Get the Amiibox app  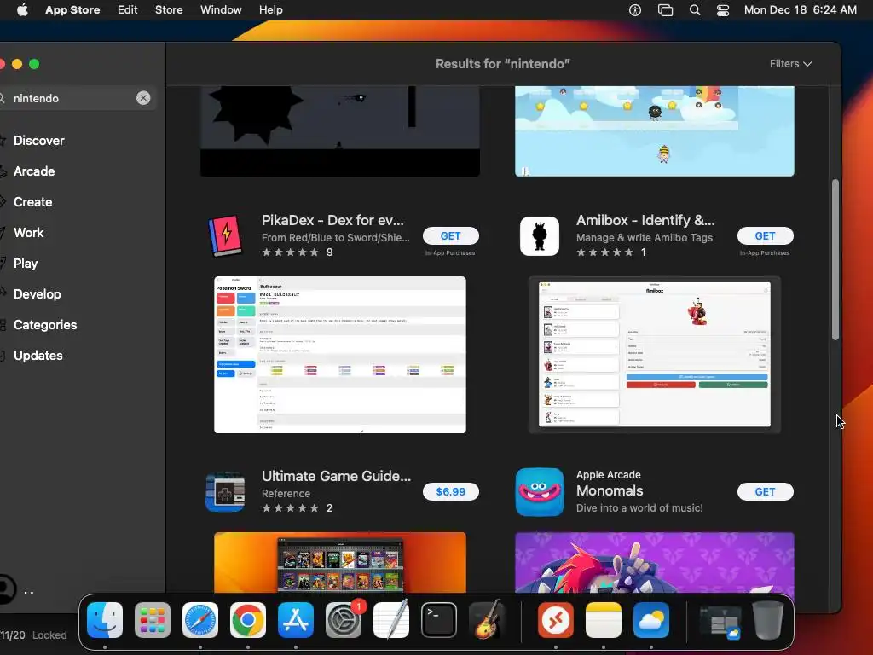(765, 236)
